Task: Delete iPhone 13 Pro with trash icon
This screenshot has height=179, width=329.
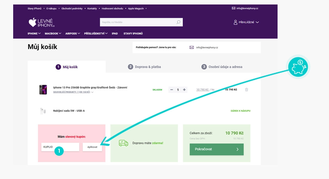Action: click(246, 89)
